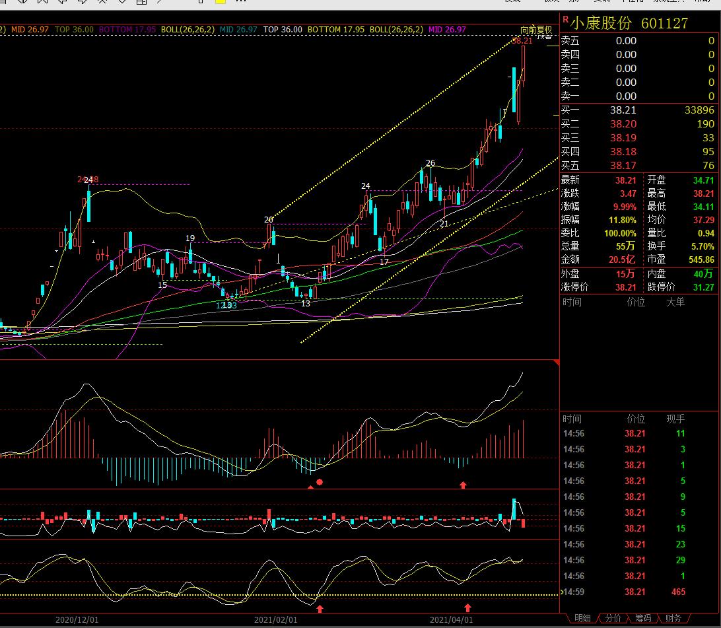
Task: Select the 14:56 tick row with volume 29
Action: click(638, 561)
